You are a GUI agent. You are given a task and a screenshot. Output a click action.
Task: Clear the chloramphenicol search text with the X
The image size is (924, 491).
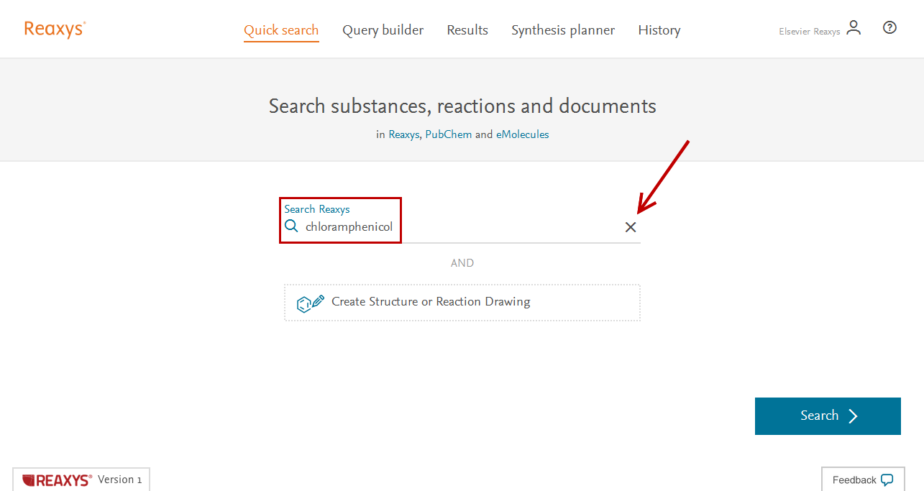click(x=631, y=227)
